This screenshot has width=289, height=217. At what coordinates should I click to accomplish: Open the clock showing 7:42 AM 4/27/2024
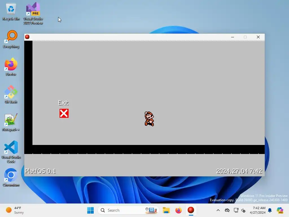click(x=258, y=210)
